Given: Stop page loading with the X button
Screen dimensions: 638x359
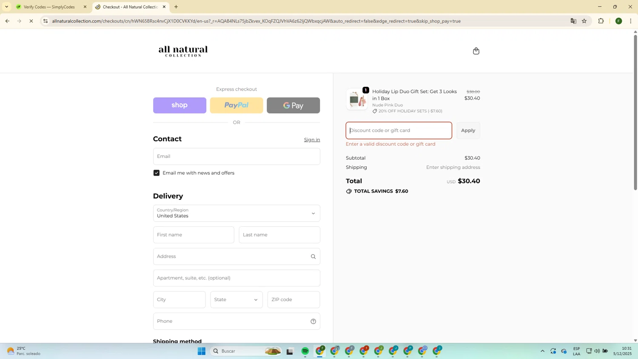Looking at the screenshot, I should (x=31, y=21).
